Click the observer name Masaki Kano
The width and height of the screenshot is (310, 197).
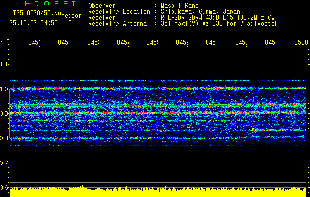pyautogui.click(x=179, y=5)
